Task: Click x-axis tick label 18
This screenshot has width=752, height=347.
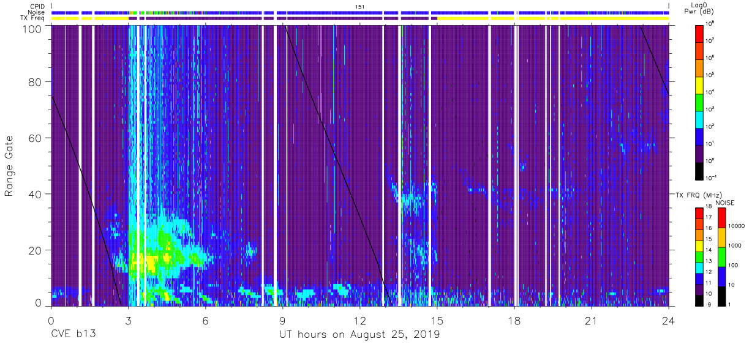Action: (x=514, y=320)
